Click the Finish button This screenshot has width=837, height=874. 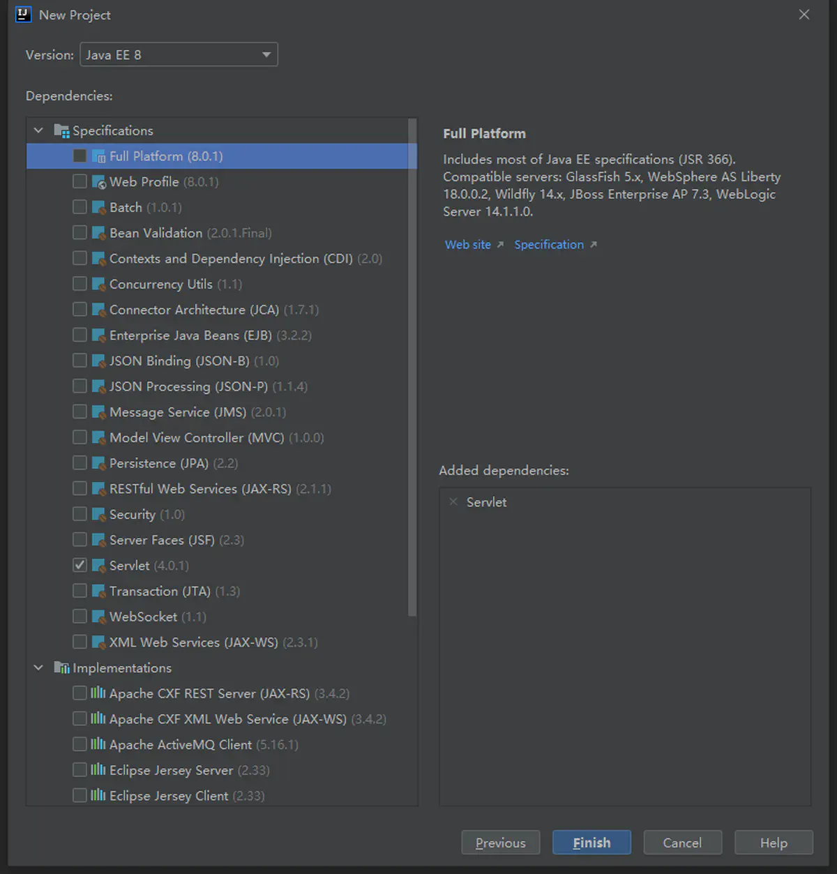point(591,843)
